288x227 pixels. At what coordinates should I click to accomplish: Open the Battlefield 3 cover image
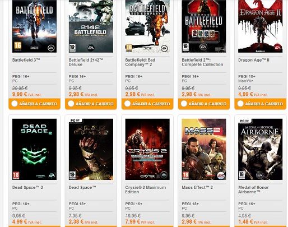click(x=34, y=26)
